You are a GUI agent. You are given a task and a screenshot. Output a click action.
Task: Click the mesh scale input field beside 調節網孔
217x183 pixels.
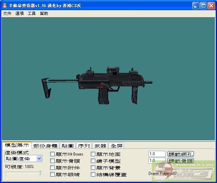pyautogui.click(x=157, y=154)
